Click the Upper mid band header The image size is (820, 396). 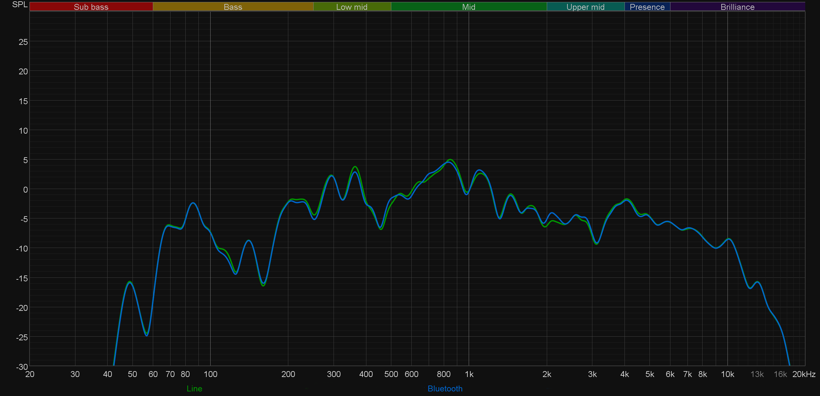point(585,7)
